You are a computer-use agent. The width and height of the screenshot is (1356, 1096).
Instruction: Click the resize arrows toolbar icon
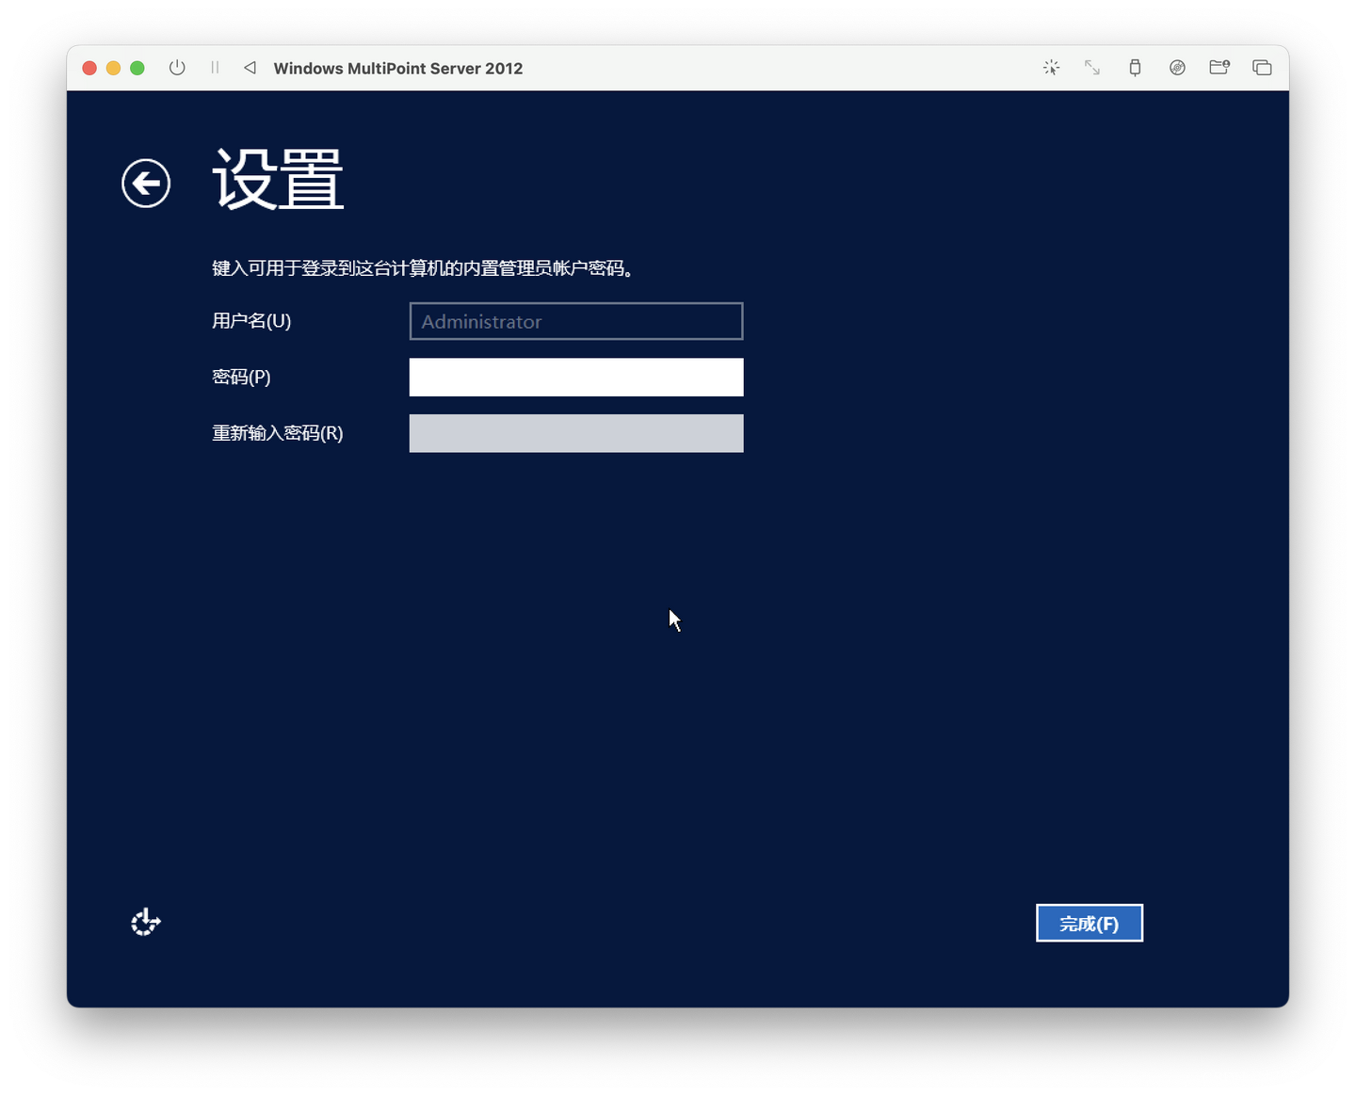[x=1092, y=68]
